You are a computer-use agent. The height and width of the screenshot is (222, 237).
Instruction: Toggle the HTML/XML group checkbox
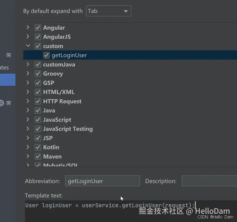pos(38,92)
